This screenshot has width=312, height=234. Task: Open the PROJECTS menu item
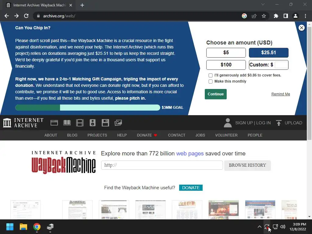click(x=97, y=135)
